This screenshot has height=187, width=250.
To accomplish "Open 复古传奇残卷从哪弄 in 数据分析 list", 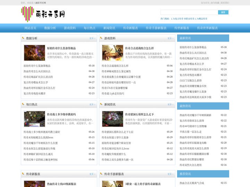I will (x=35, y=93).
